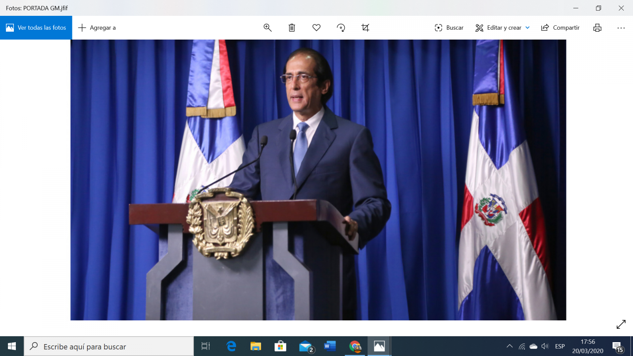Launch Microsoft Edge from the taskbar
This screenshot has width=633, height=356.
click(231, 347)
